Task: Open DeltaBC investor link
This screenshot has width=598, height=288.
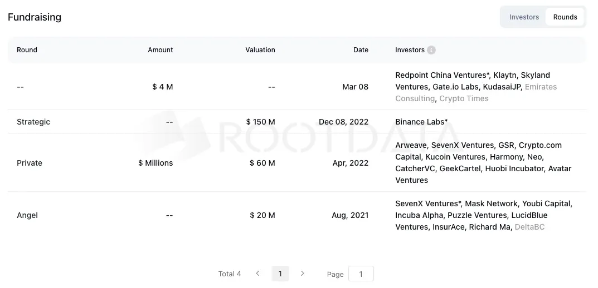Action: (x=529, y=227)
